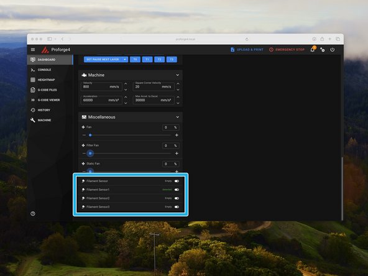Open the G-Code Files page

point(50,90)
